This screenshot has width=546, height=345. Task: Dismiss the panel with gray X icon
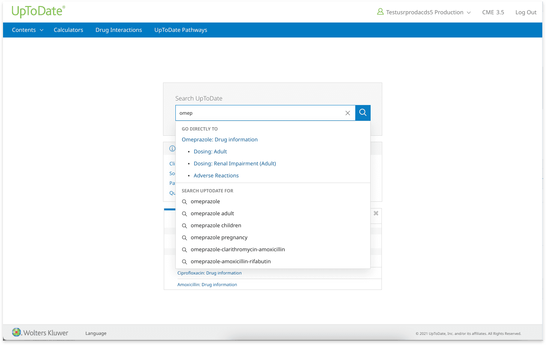click(x=376, y=213)
